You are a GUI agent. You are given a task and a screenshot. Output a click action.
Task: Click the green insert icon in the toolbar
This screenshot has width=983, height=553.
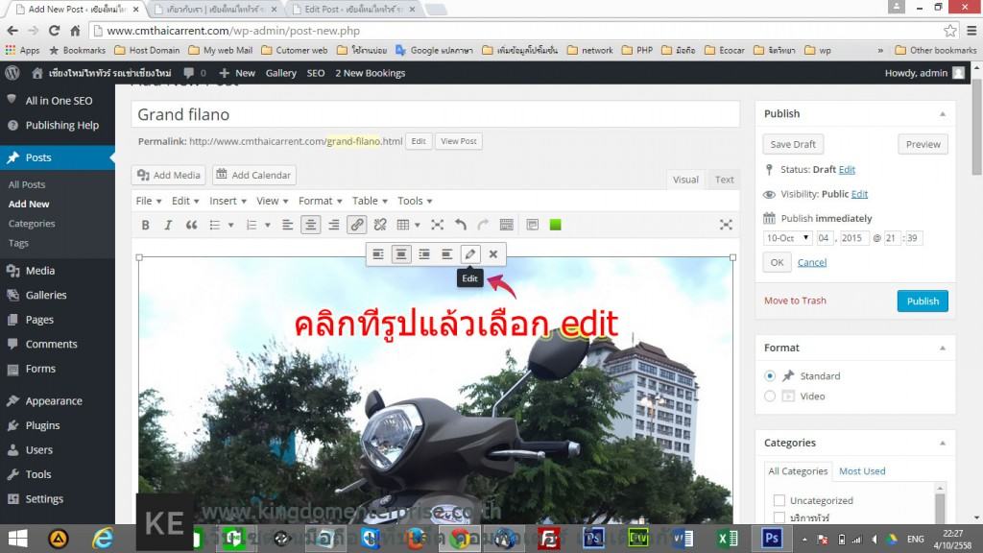[x=556, y=225]
